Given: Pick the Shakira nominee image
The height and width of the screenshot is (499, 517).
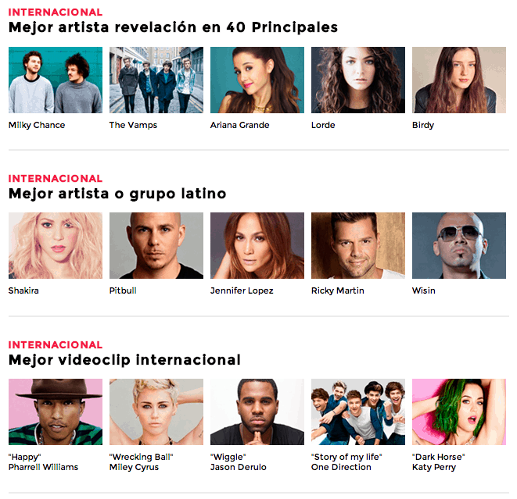Looking at the screenshot, I should pos(56,245).
